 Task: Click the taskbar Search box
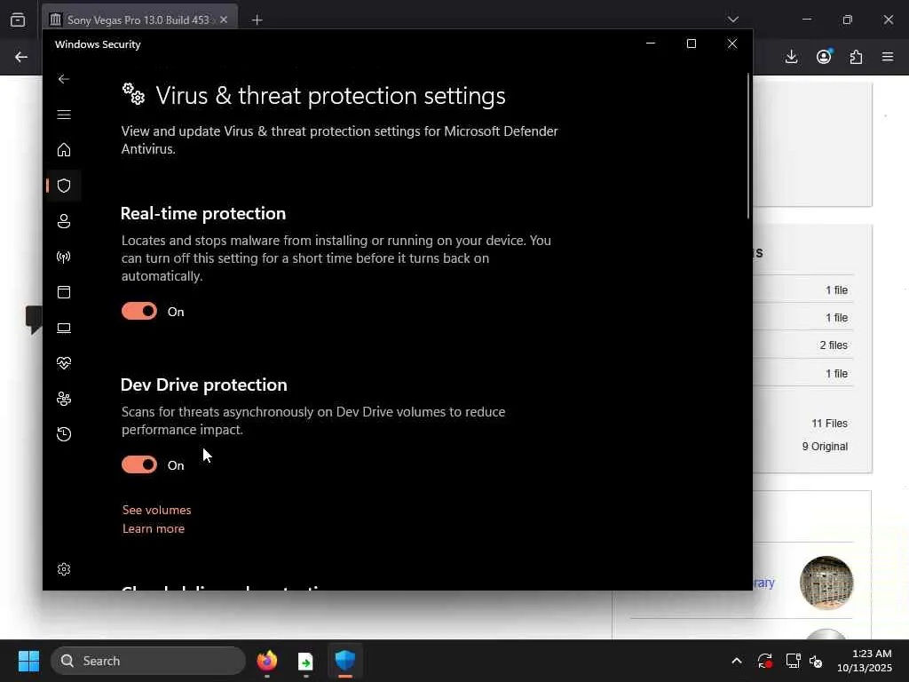click(148, 661)
